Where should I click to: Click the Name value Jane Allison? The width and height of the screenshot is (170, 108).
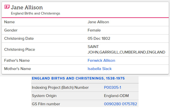98,22
